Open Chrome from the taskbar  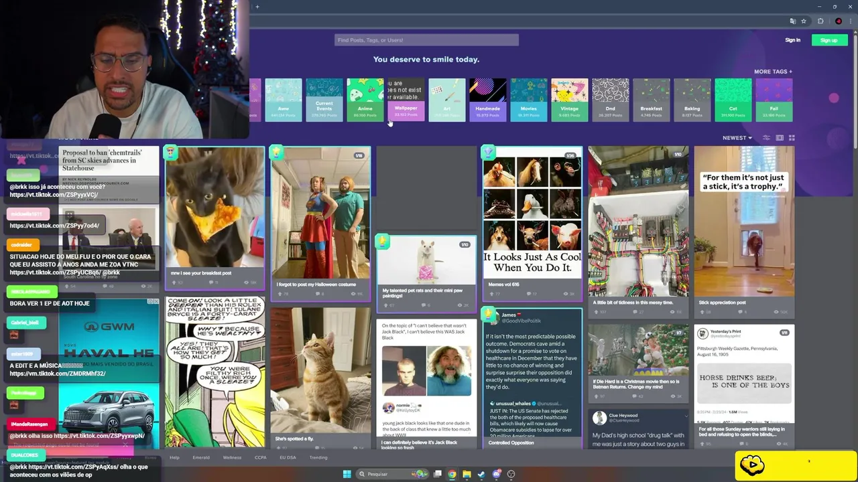pos(452,474)
